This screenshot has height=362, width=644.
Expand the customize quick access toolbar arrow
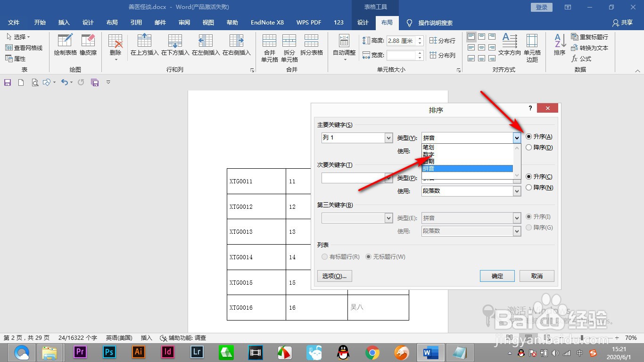(x=108, y=82)
